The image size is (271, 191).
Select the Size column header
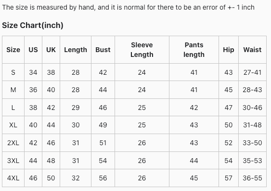(13, 50)
